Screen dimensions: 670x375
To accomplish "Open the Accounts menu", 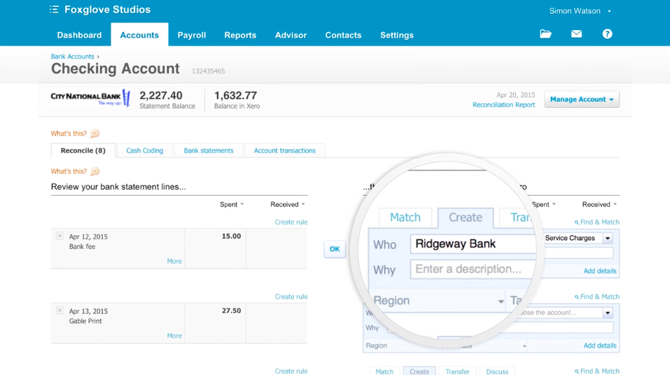I will pos(139,35).
